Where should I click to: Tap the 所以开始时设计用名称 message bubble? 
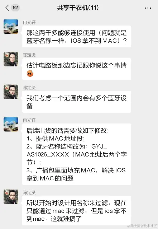tap(77, 211)
